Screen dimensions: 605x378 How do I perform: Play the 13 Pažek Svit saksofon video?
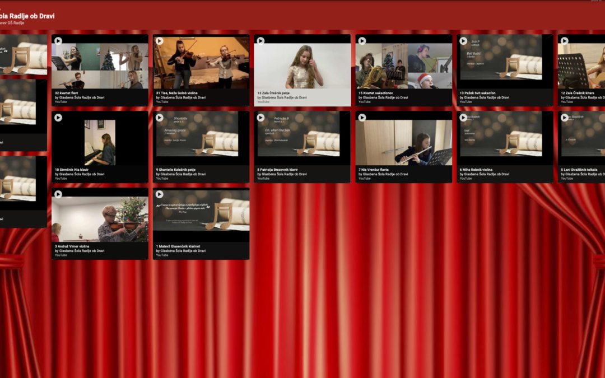pyautogui.click(x=463, y=41)
